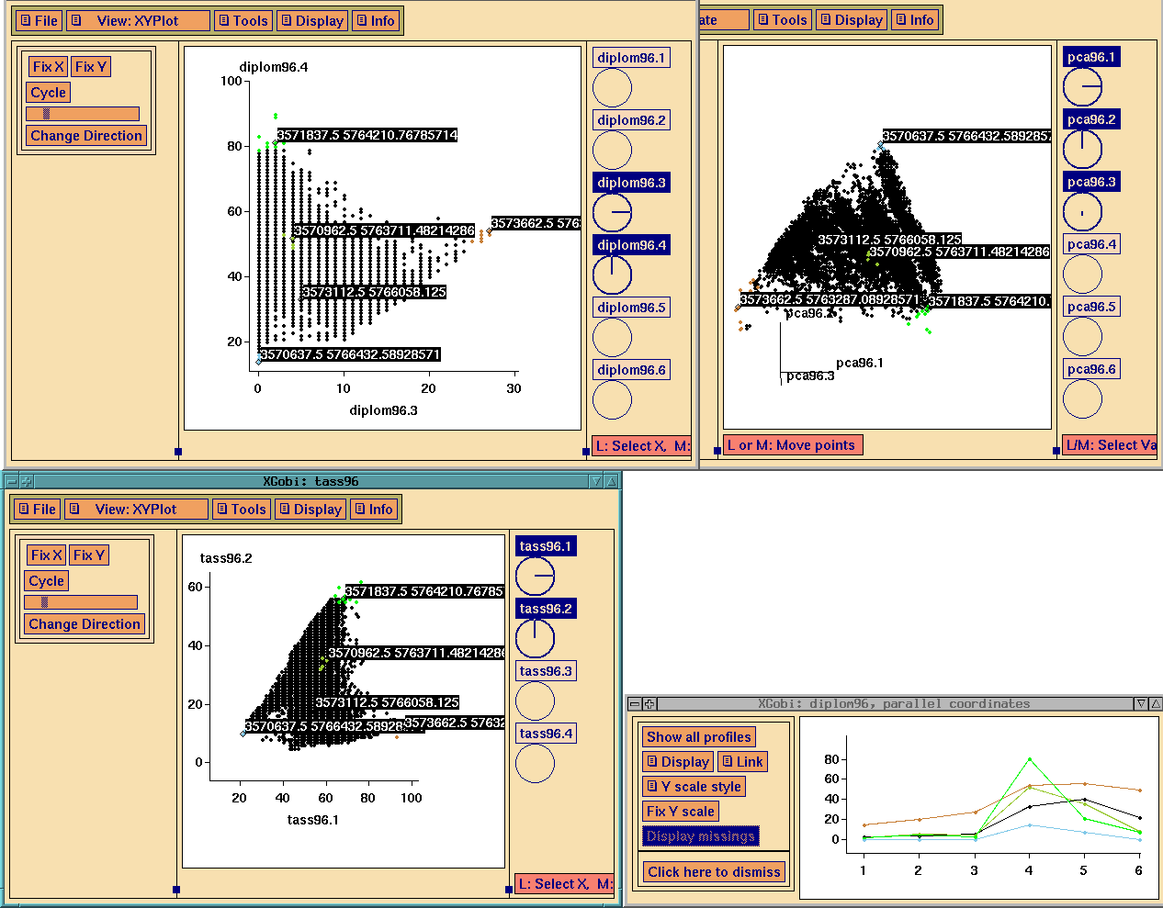1163x908 pixels.
Task: Open the Info menu in diplom96 window
Action: (376, 19)
